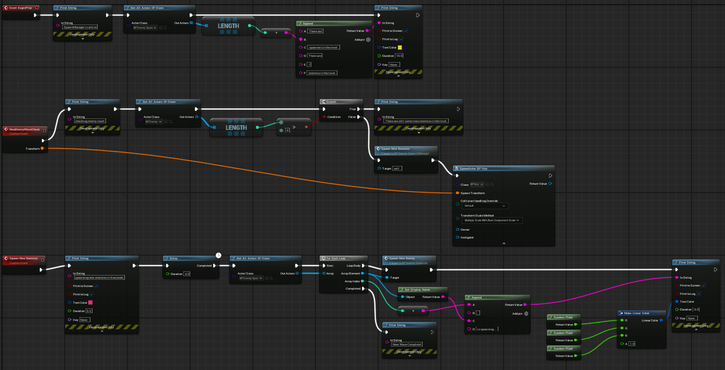The width and height of the screenshot is (725, 370).
Task: Click browse icon beside BP Enemy Spawner class selector
Action: [x=271, y=278]
